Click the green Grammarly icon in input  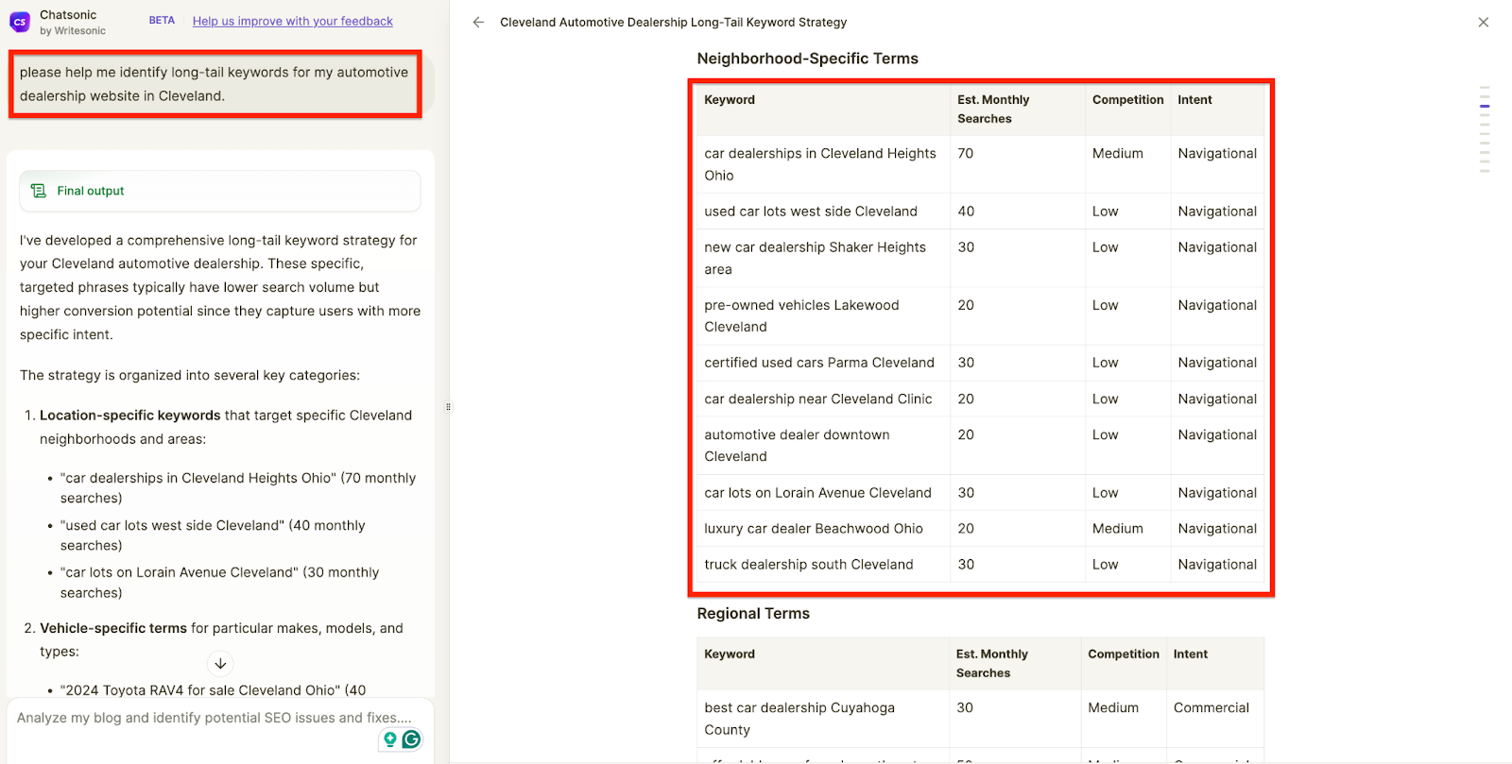412,739
